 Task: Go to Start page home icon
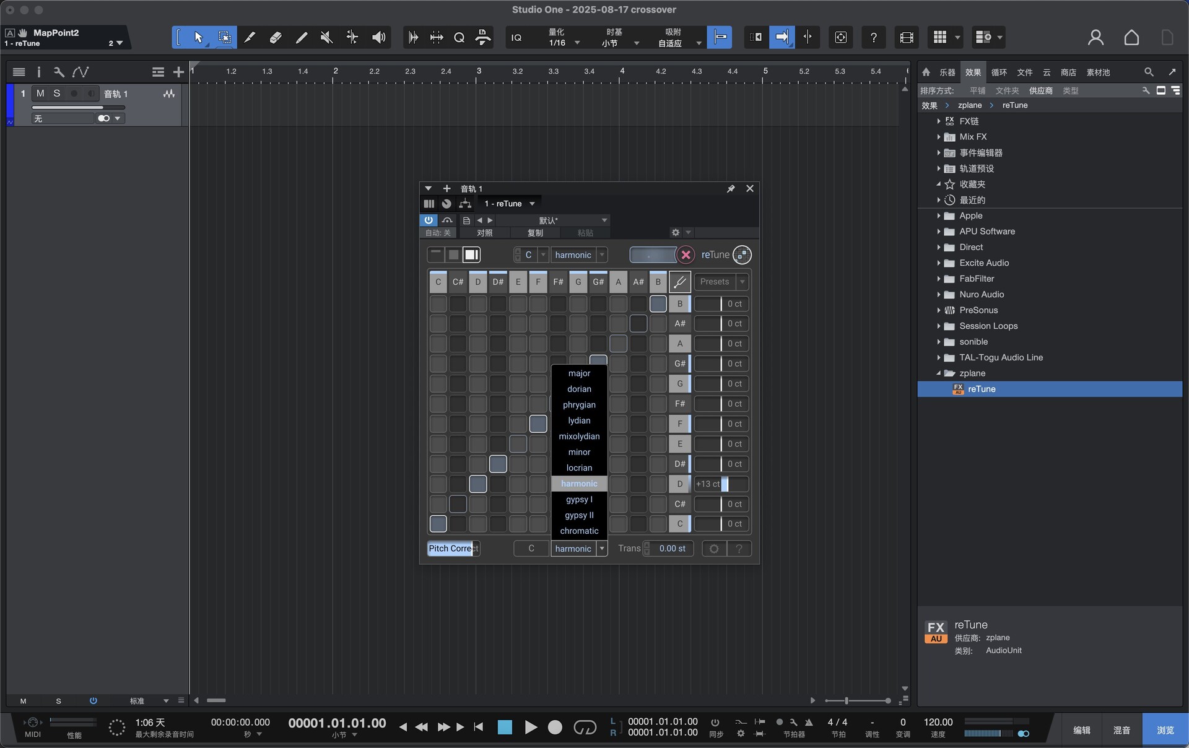(1131, 38)
